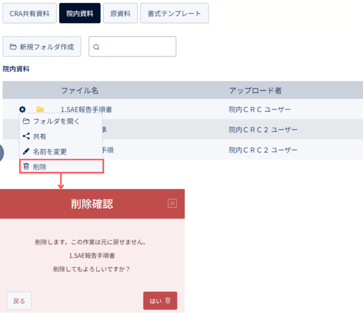The width and height of the screenshot is (363, 313).
Task: Click the yellow folder icon for 1.SAE報告手順書
Action: 40,109
